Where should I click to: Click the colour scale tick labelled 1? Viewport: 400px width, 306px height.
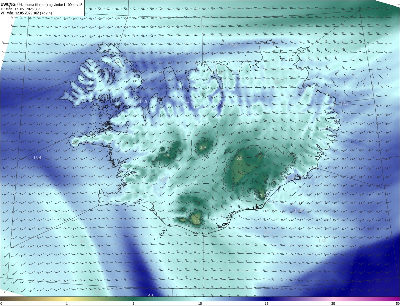tap(67, 304)
